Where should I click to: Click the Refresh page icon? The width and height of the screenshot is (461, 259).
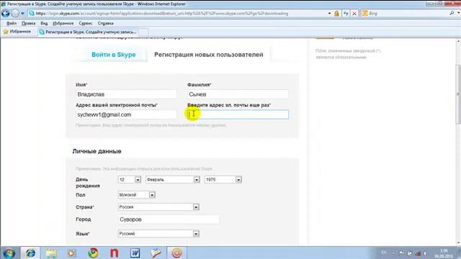346,14
